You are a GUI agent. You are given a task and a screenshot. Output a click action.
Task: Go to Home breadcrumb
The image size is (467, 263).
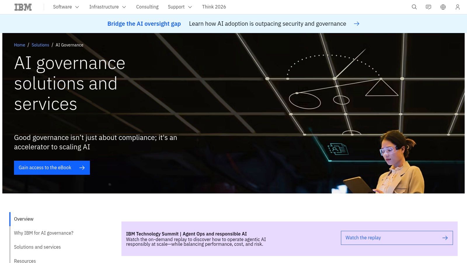(x=20, y=45)
